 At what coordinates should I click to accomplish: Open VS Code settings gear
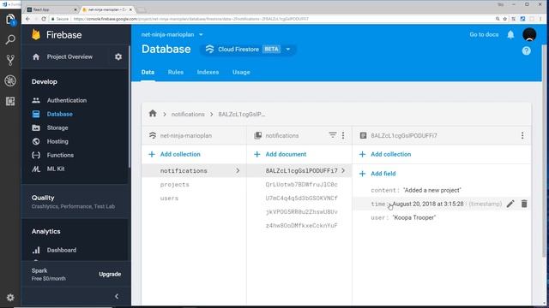click(10, 297)
